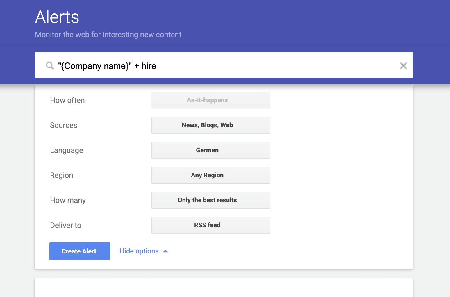Open the Region dropdown set to Any Region

210,175
